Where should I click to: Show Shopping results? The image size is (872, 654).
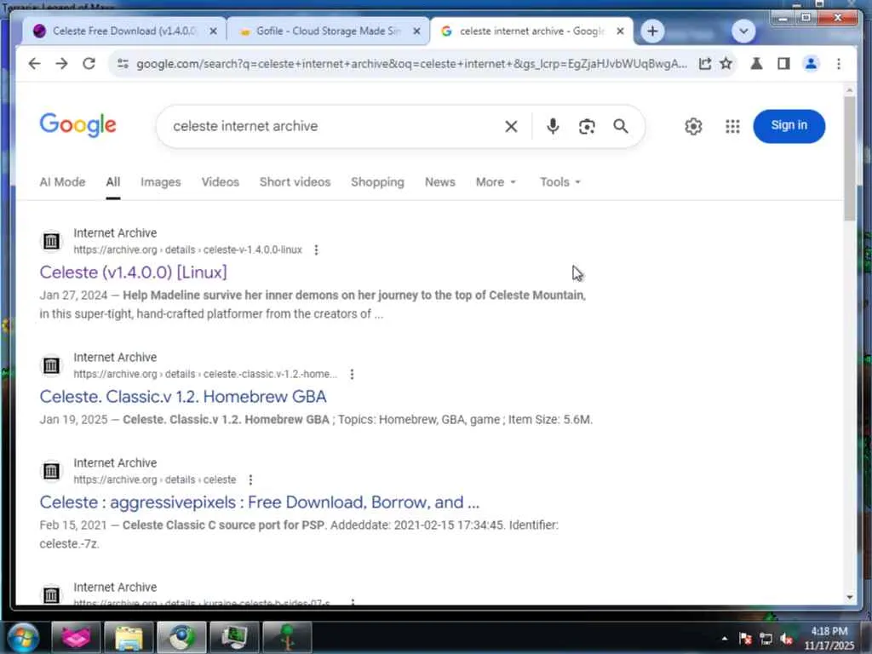[377, 182]
